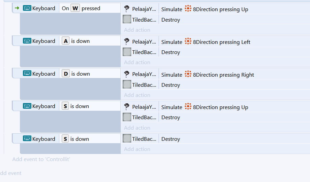Select the PelaajaY sprite icon in first event
The image size is (310, 182).
tap(126, 9)
